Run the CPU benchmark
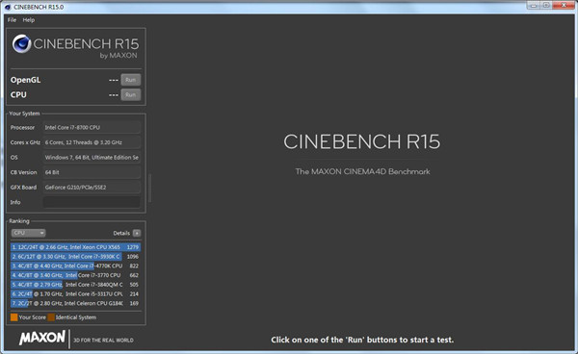578x354 pixels. [130, 94]
